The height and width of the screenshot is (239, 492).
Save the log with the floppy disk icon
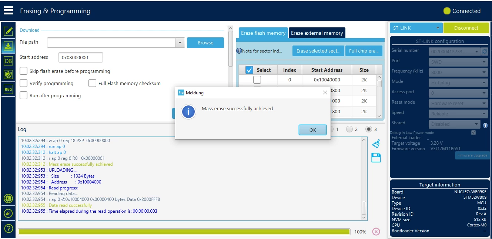(376, 158)
